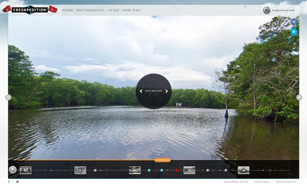Click the ©2012 General Electric text
307x184 pixels.
point(236,182)
